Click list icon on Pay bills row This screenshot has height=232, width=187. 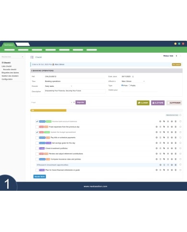pos(160,138)
